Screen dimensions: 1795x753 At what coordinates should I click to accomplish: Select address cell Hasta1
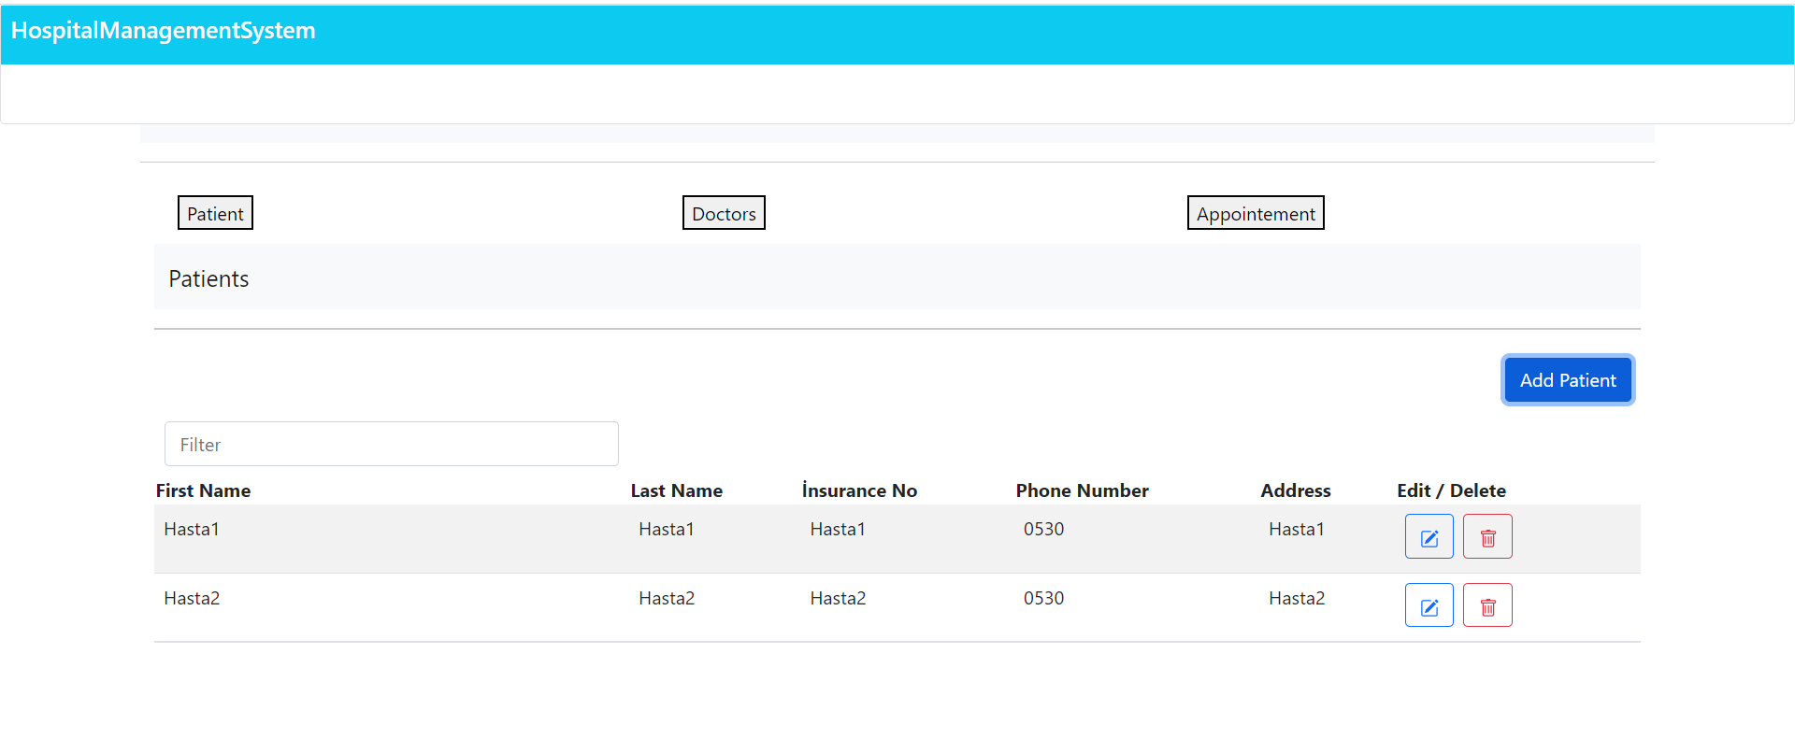1297,529
